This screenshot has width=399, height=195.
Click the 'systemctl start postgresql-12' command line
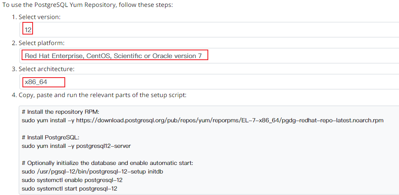click(x=70, y=188)
